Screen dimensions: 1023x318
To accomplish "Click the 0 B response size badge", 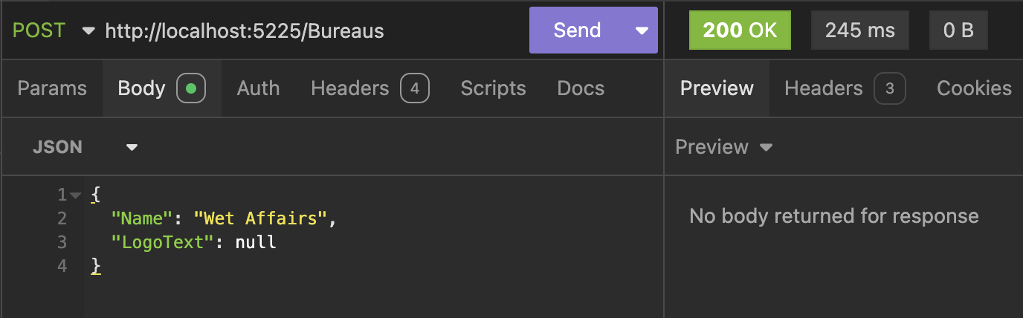I will point(958,30).
